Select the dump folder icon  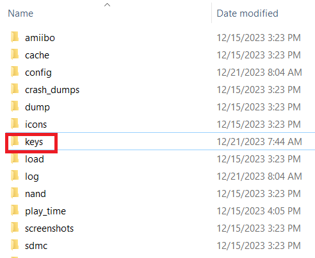point(15,106)
